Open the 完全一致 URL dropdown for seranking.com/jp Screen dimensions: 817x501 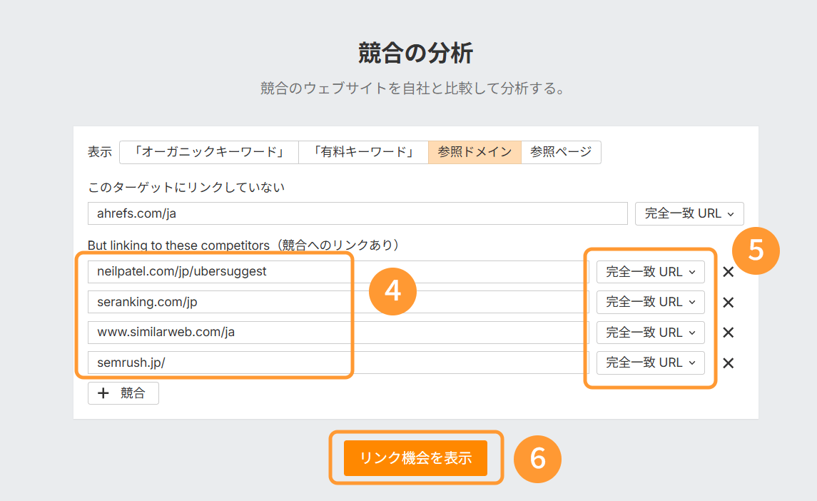650,303
